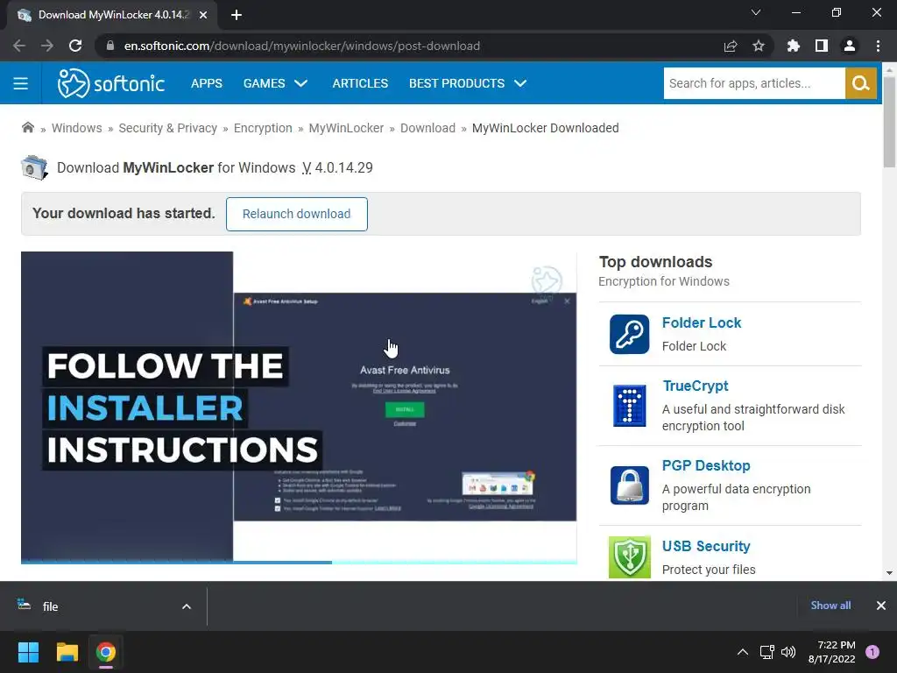The width and height of the screenshot is (897, 673).
Task: Open the PGP Desktop title link
Action: coord(706,466)
